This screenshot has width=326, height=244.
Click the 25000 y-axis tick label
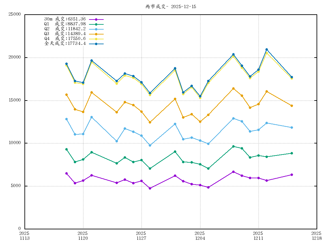pyautogui.click(x=14, y=15)
